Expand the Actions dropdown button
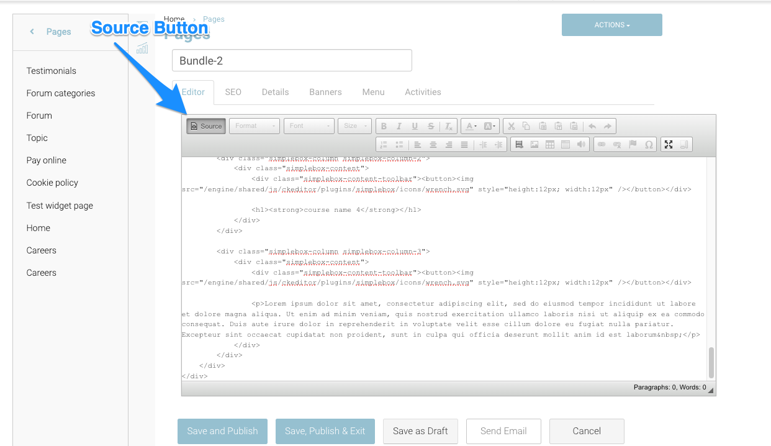Image resolution: width=771 pixels, height=446 pixels. tap(611, 25)
